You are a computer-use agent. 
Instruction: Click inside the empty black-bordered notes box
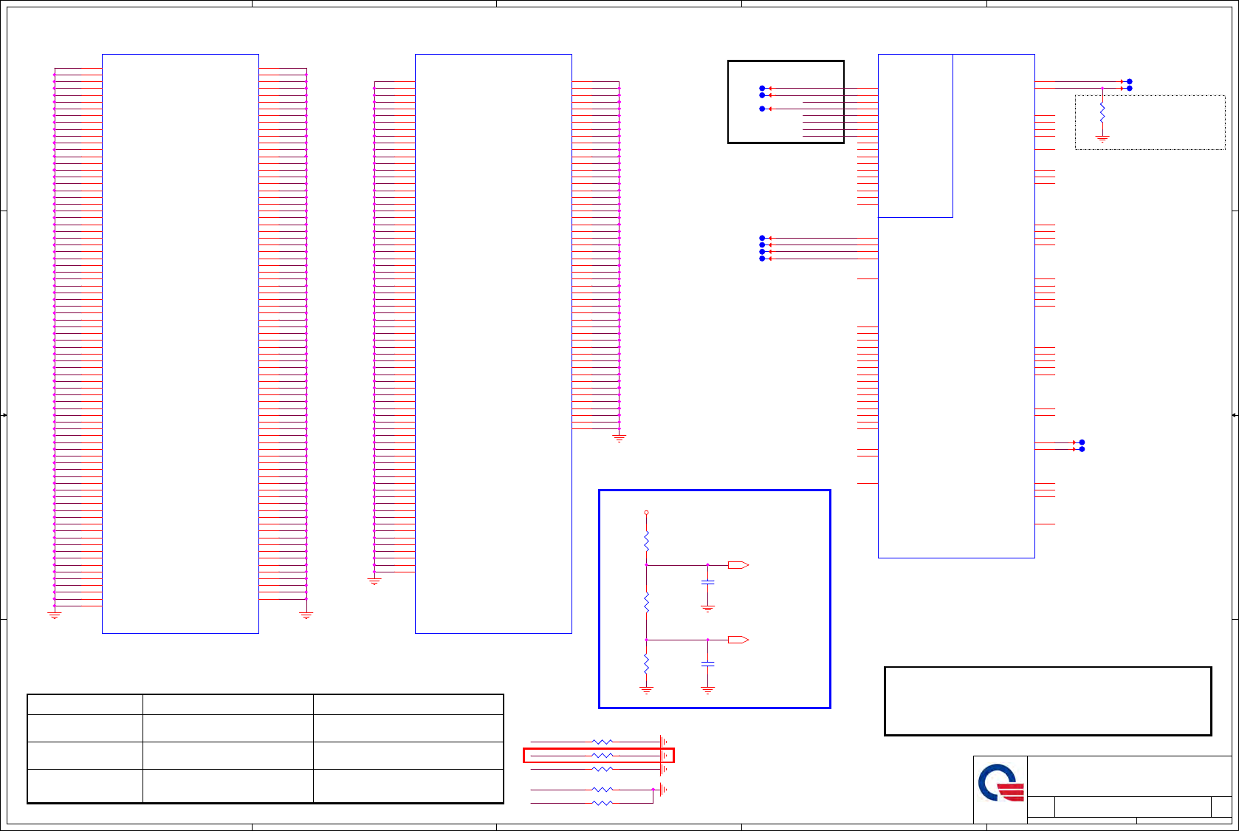(1048, 701)
